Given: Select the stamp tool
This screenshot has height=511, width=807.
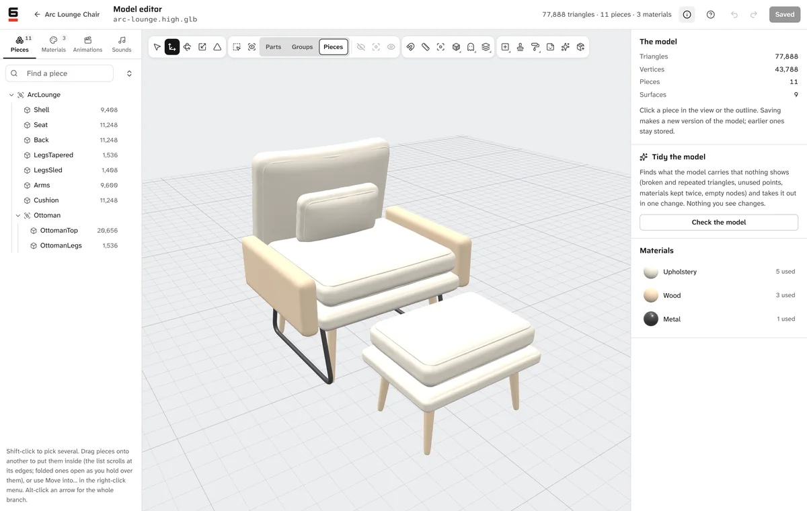Looking at the screenshot, I should (x=521, y=47).
